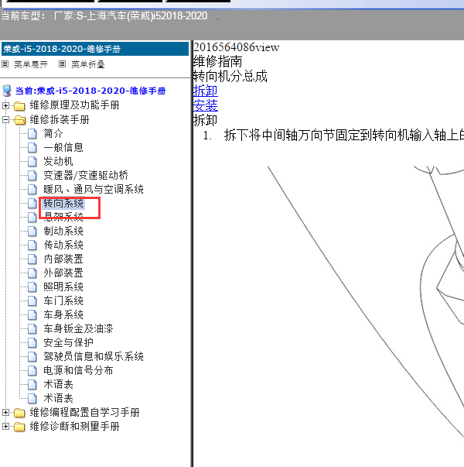Click the steering gear removal diagram
This screenshot has height=467, width=464.
[x=365, y=304]
